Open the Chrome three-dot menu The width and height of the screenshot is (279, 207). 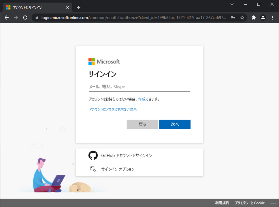(272, 18)
